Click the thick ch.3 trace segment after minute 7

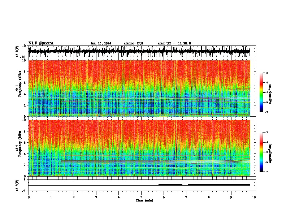click(219, 185)
